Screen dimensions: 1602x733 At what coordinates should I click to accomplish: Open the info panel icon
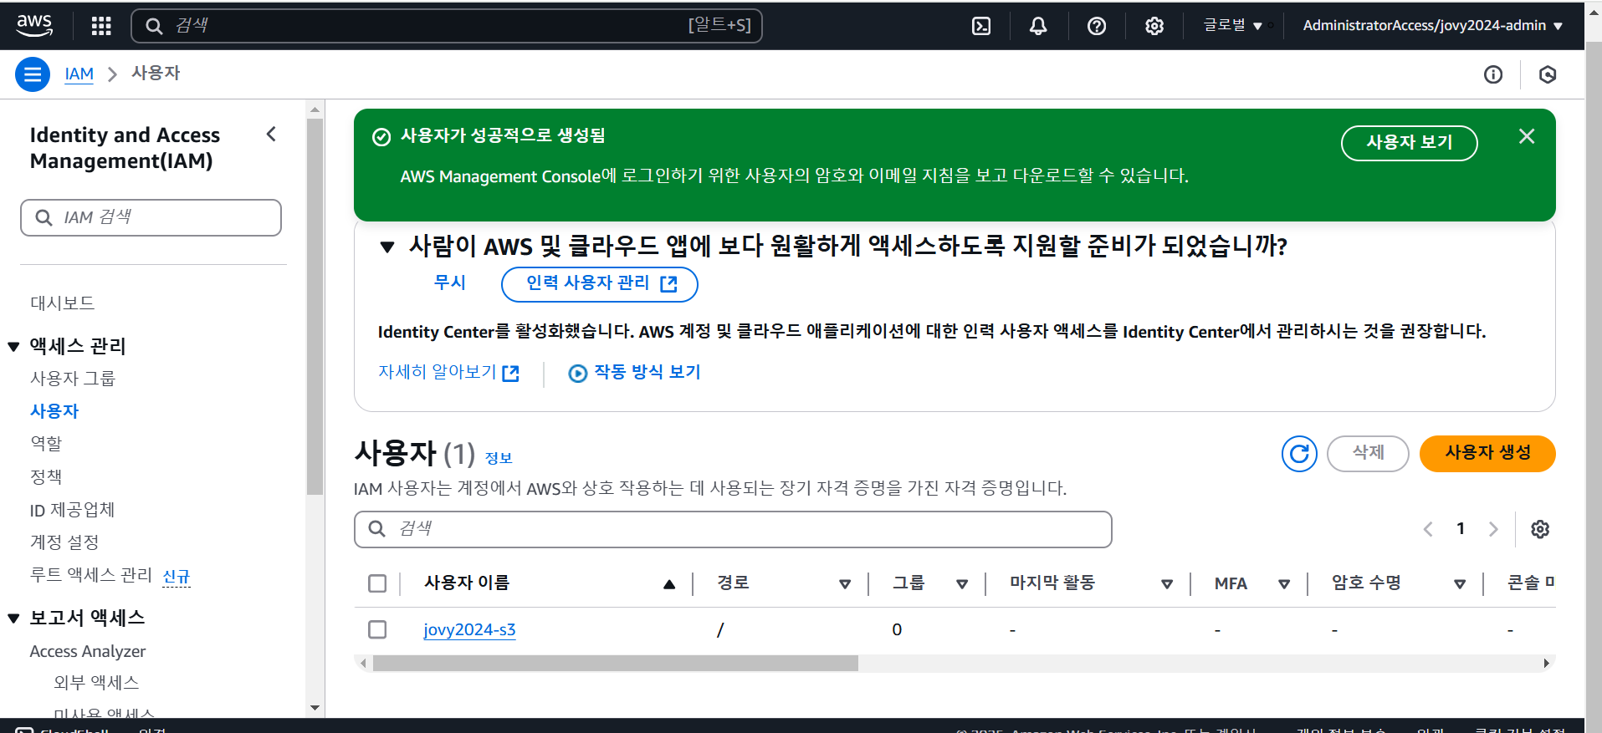click(x=1493, y=74)
